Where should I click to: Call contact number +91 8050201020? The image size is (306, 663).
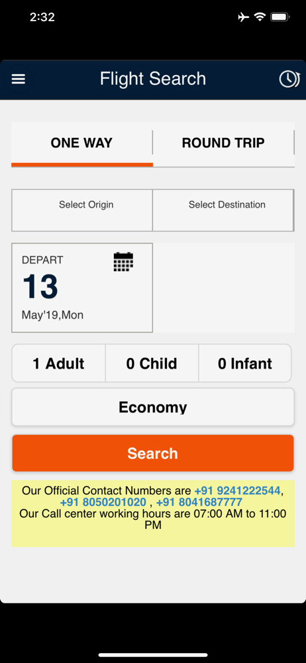point(103,503)
